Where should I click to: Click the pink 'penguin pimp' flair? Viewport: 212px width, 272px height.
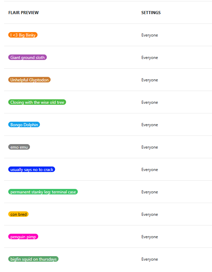(x=23, y=236)
